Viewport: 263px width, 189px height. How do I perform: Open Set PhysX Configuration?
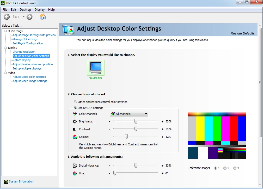pyautogui.click(x=28, y=43)
